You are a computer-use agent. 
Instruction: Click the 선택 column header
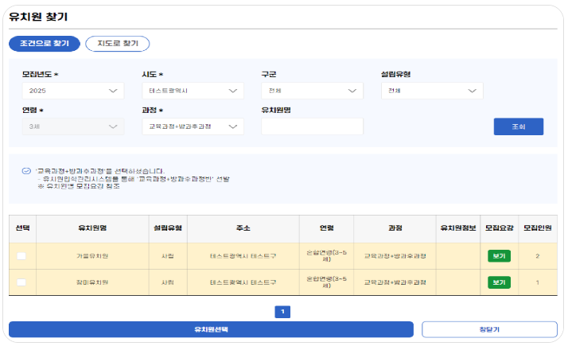[x=22, y=228]
